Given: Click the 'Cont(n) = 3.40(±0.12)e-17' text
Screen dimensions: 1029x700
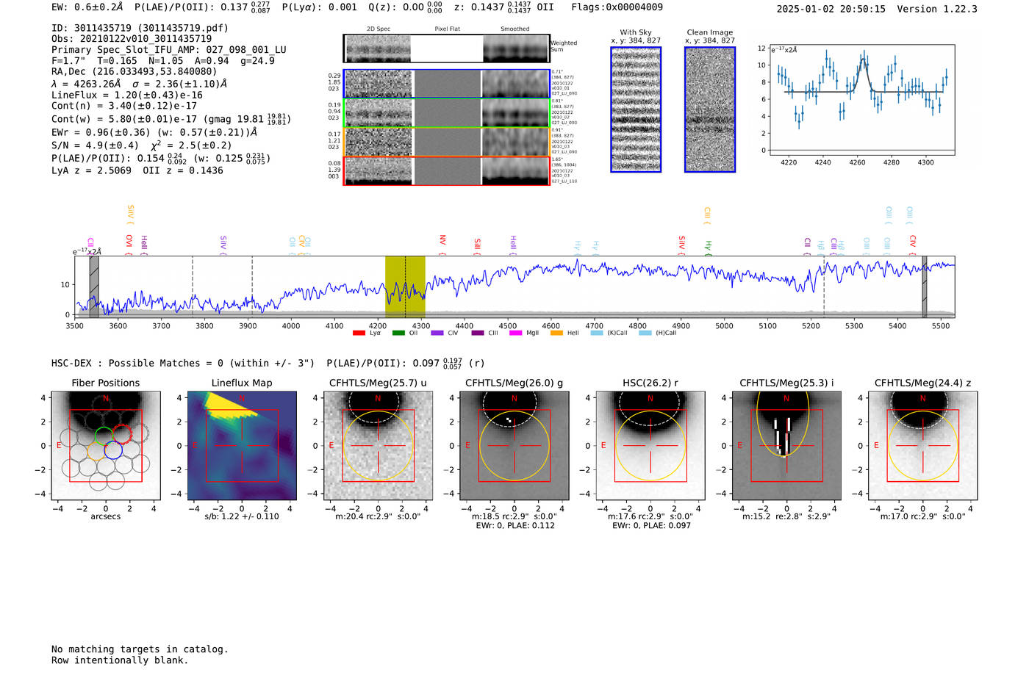Looking at the screenshot, I should point(124,106).
